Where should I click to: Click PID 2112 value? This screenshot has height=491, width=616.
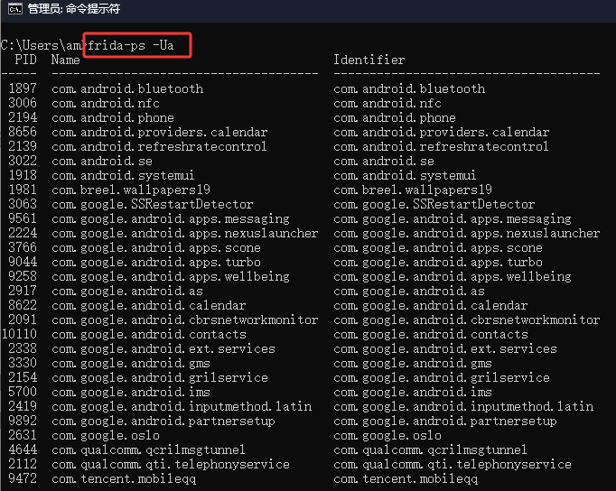coord(23,464)
